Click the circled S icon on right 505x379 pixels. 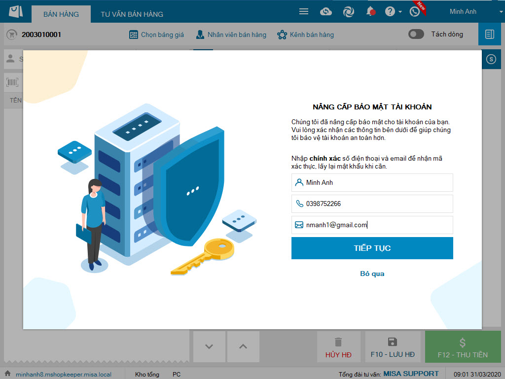click(491, 59)
